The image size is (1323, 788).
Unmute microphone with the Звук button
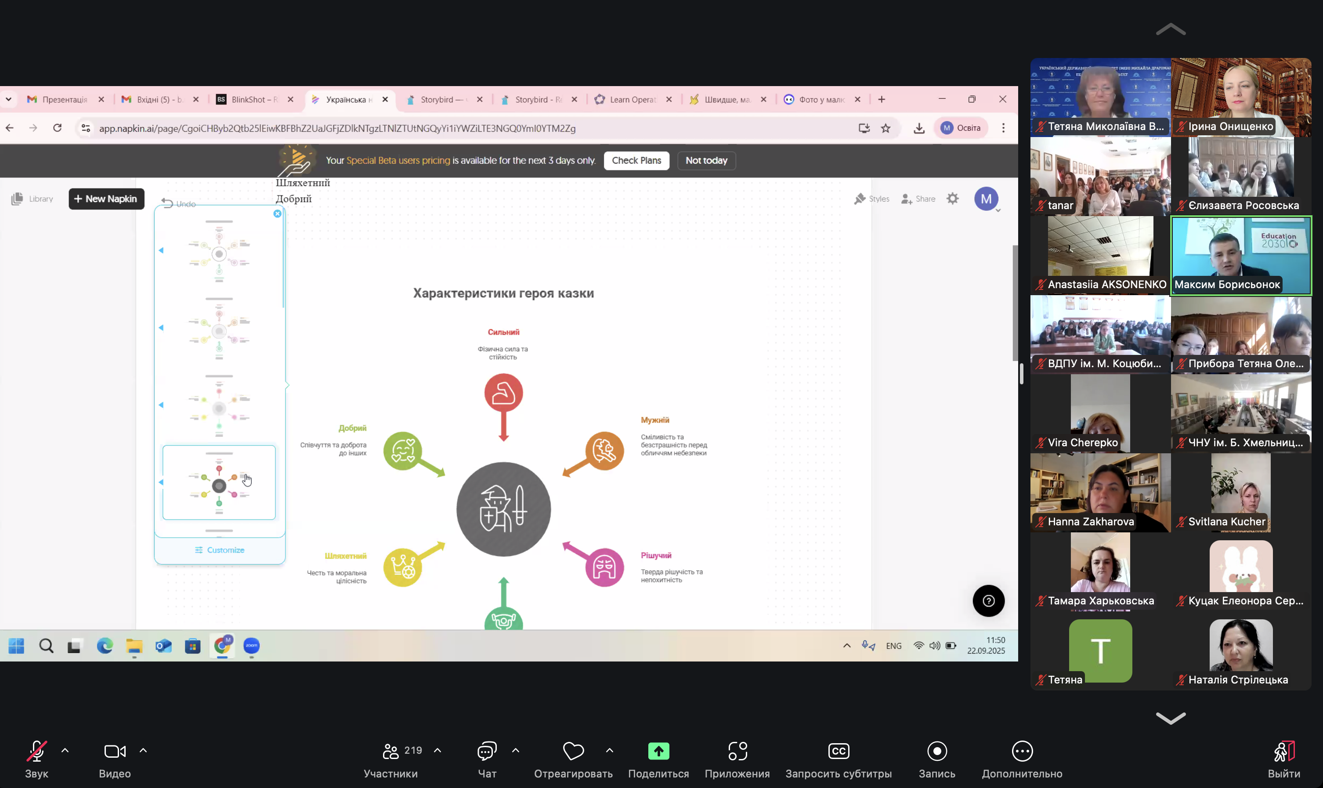(36, 751)
